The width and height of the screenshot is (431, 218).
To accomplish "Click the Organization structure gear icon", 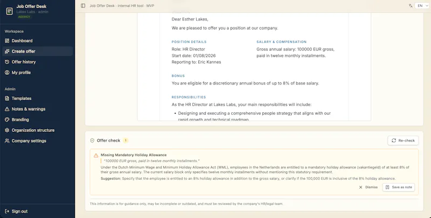I will 7,130.
